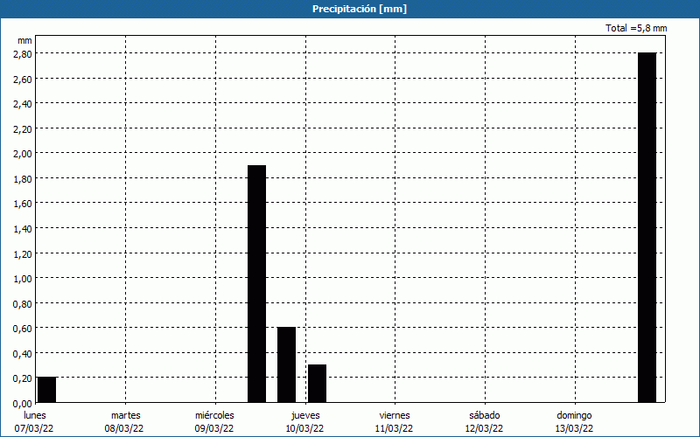Select the 0,30 mm bar on jueves
The width and height of the screenshot is (700, 437).
pos(317,384)
